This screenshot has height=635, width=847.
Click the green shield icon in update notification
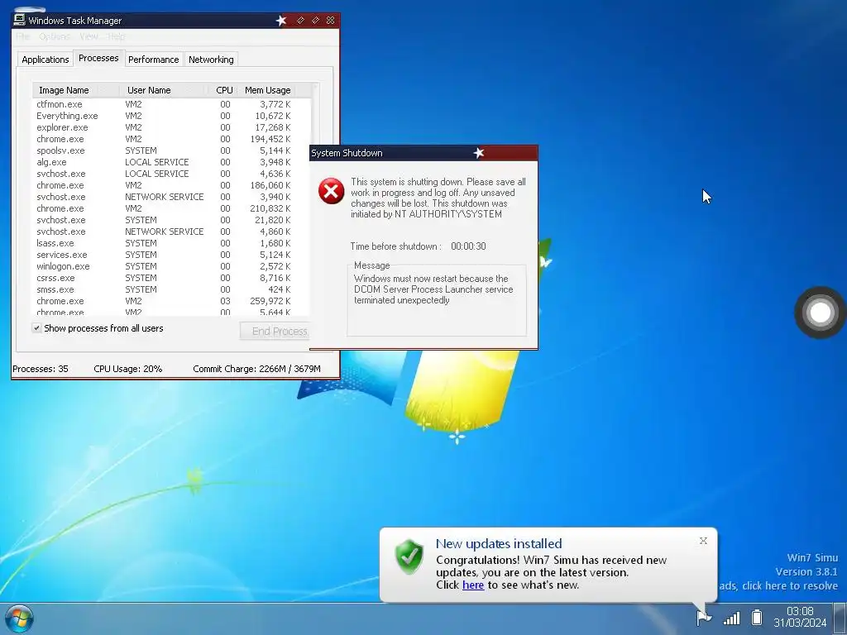[409, 556]
